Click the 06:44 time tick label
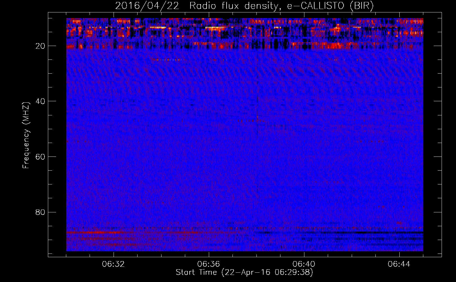Viewport: 456px width, 282px height. pyautogui.click(x=399, y=264)
